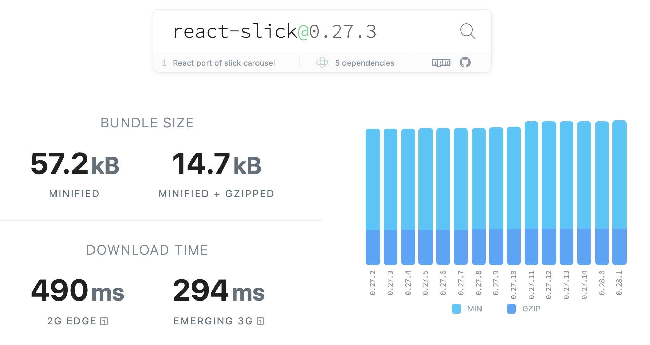650x345 pixels.
Task: Click the 0.27.2 version axis label
Action: [373, 283]
